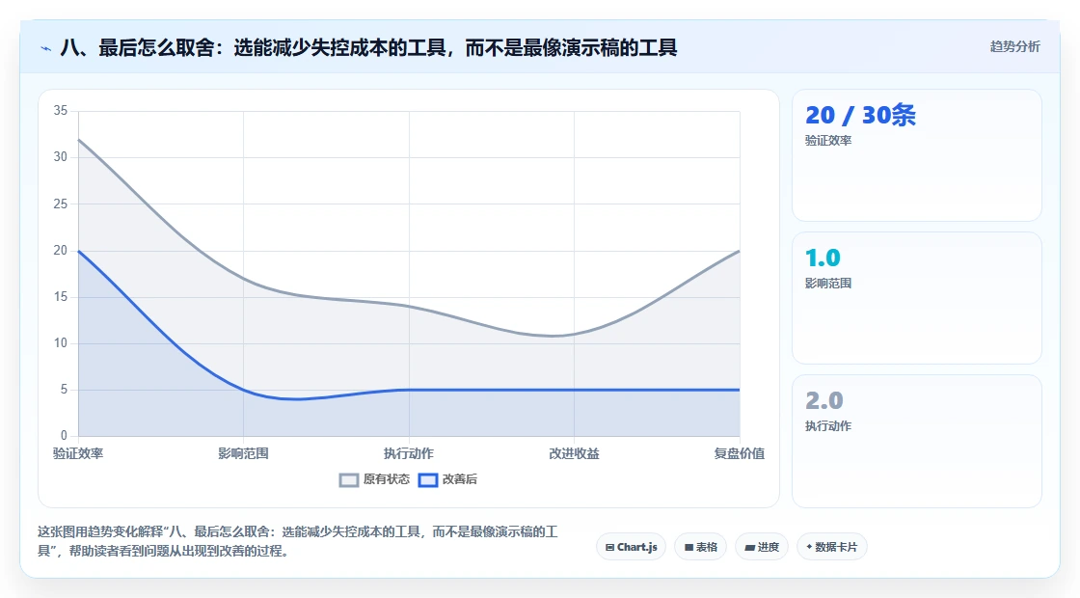Click the 1.0 teal value text
The image size is (1080, 598).
point(823,258)
